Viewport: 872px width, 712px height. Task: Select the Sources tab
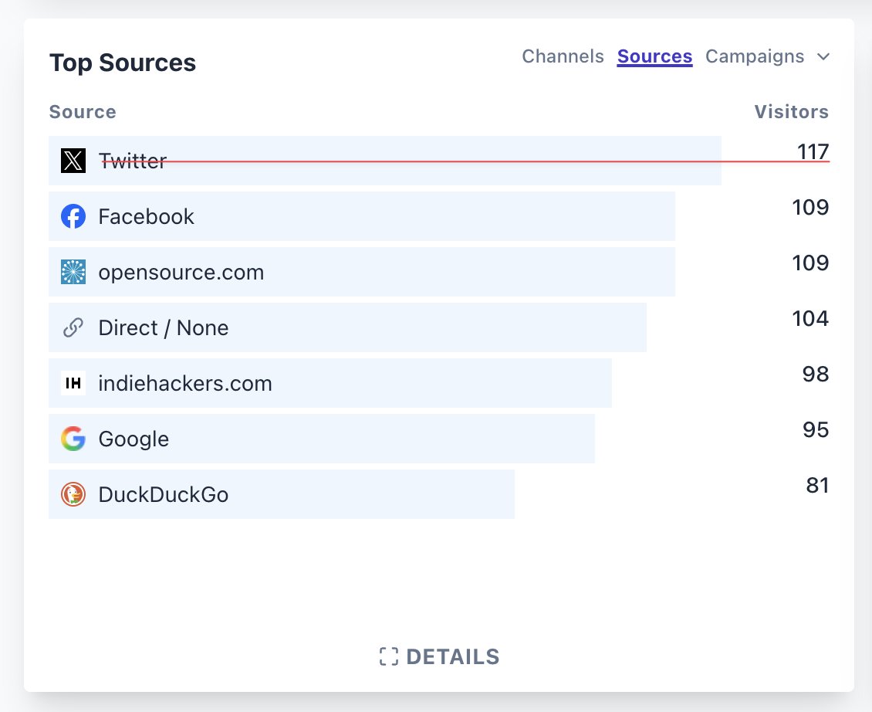[x=654, y=56]
